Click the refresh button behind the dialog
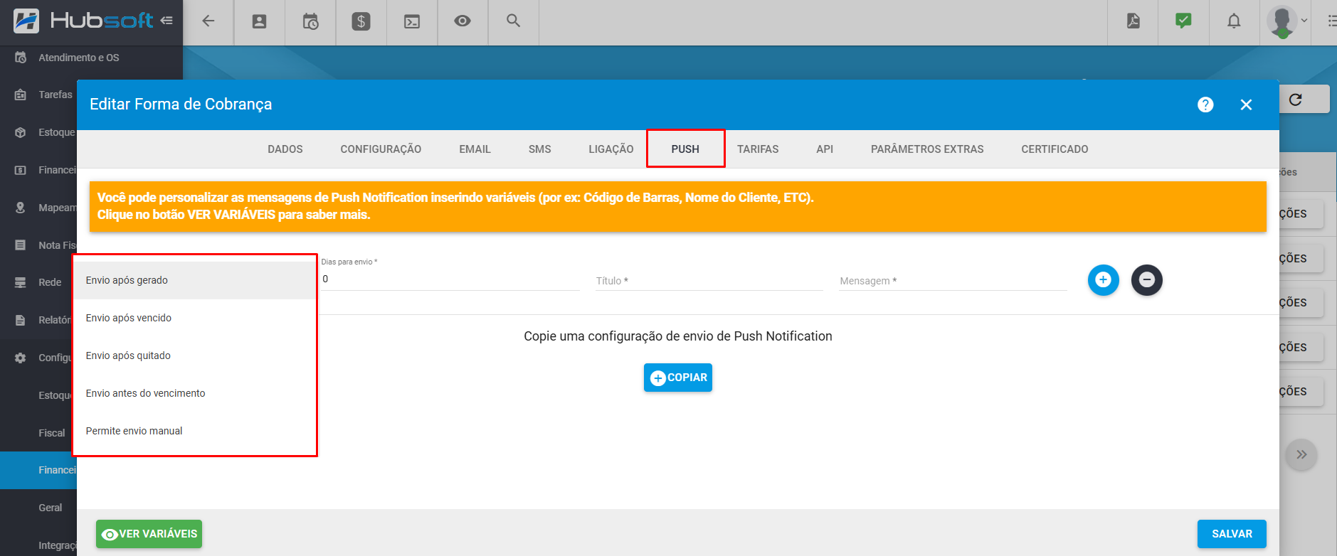The height and width of the screenshot is (556, 1337). coord(1296,100)
